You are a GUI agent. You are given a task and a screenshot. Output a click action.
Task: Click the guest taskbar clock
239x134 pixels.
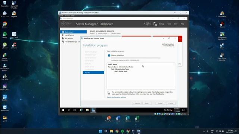click(177, 110)
